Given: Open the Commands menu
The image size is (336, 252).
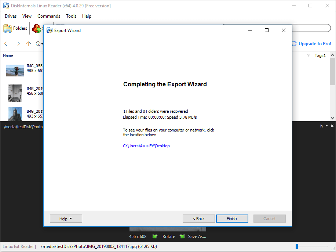Looking at the screenshot, I should 49,16.
